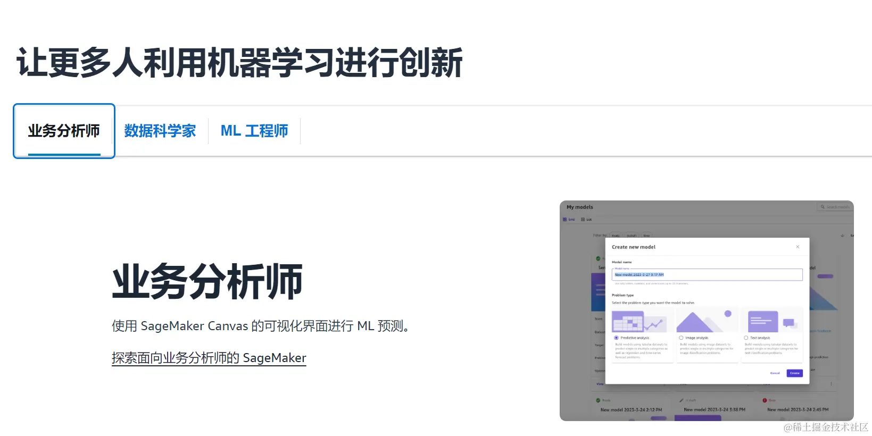Click the Problem type label
The height and width of the screenshot is (436, 872).
pyautogui.click(x=622, y=295)
